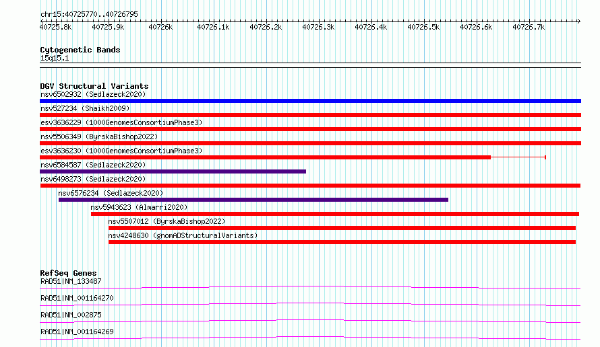Open nsv6498273 (Sedlazeck2020) label
The width and height of the screenshot is (600, 347).
click(x=93, y=179)
